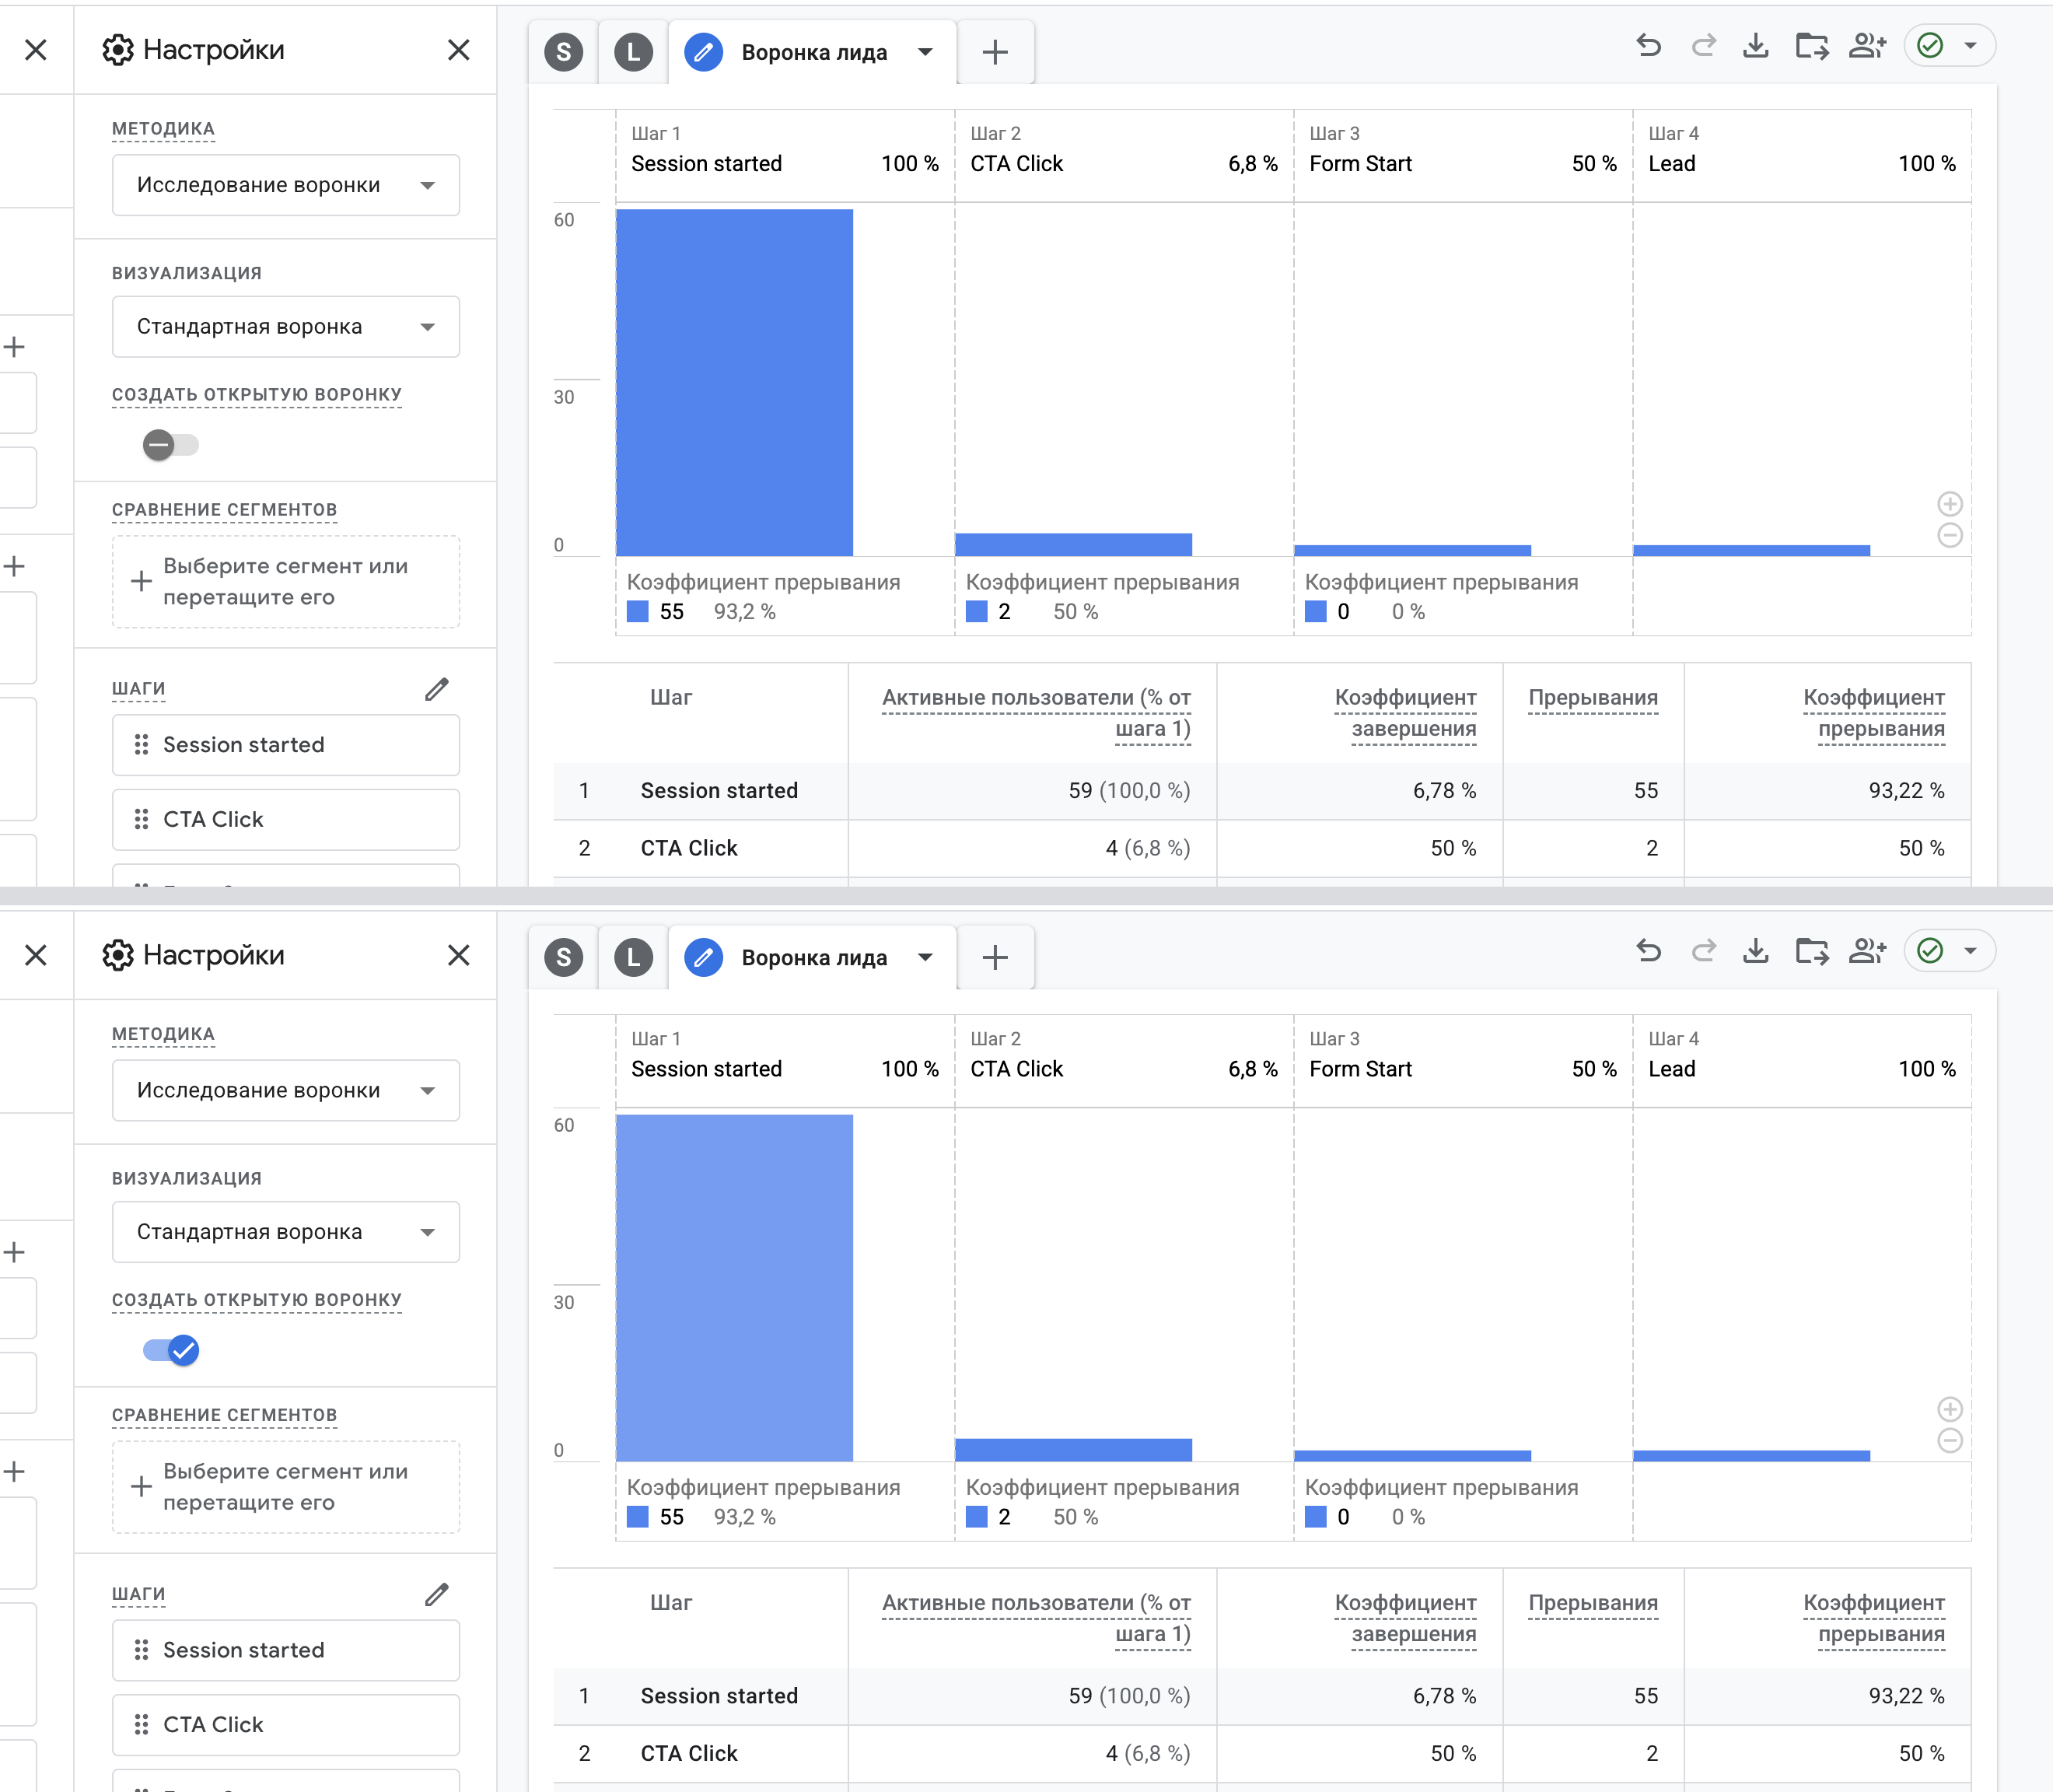
Task: Zoom in the chart with plus-circle, upper screenshot
Action: (1950, 504)
